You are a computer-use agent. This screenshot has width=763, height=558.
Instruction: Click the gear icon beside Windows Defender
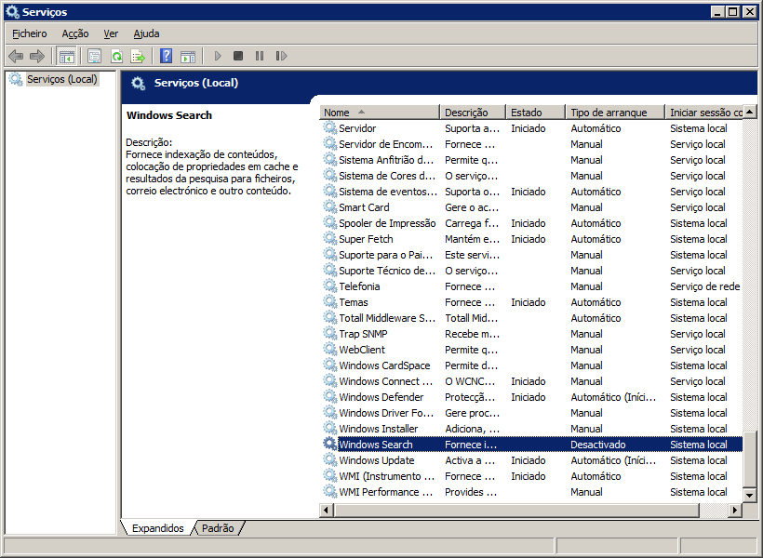330,397
